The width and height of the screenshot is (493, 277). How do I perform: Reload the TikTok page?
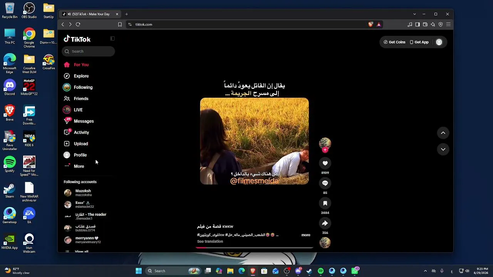click(x=78, y=24)
